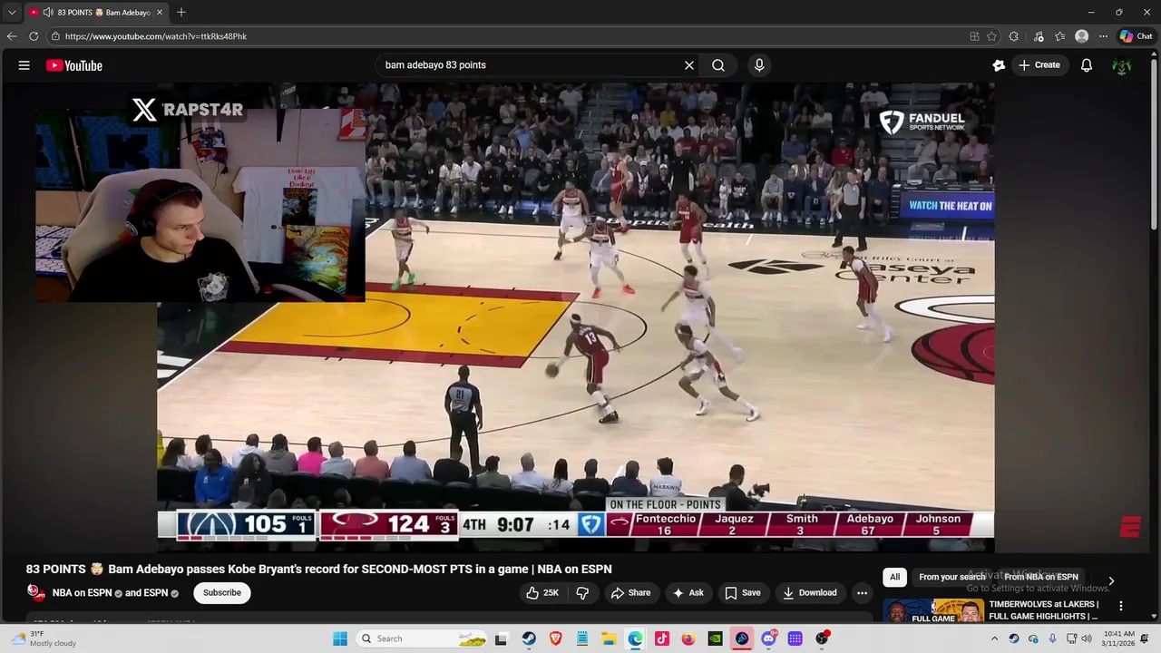Download the video
Screen dimensions: 1161x653
pos(810,593)
